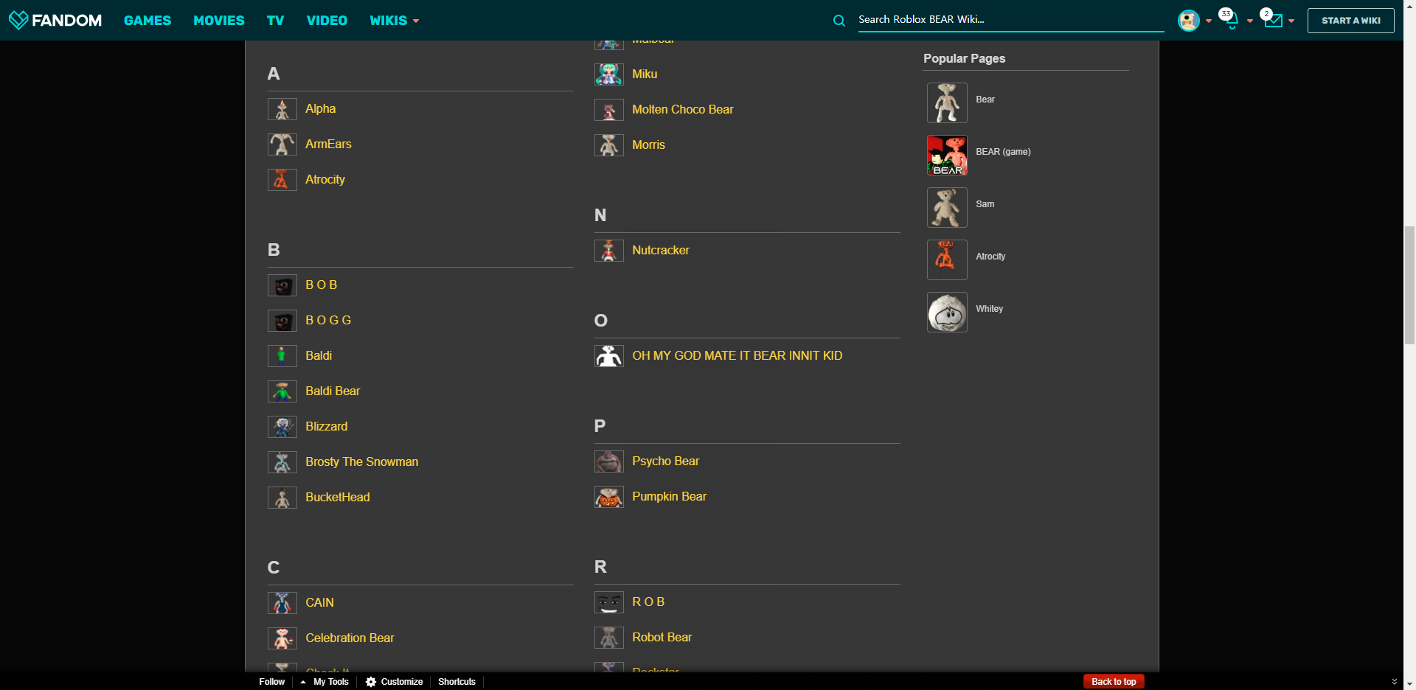
Task: Open the OH MY GOD MATE IT BEAR INNIT KID link
Action: pos(737,356)
